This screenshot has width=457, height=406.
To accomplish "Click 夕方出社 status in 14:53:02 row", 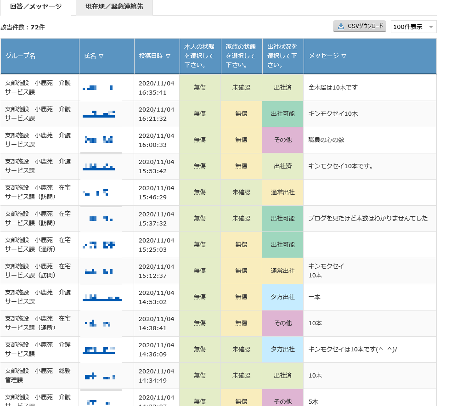I will [x=283, y=297].
